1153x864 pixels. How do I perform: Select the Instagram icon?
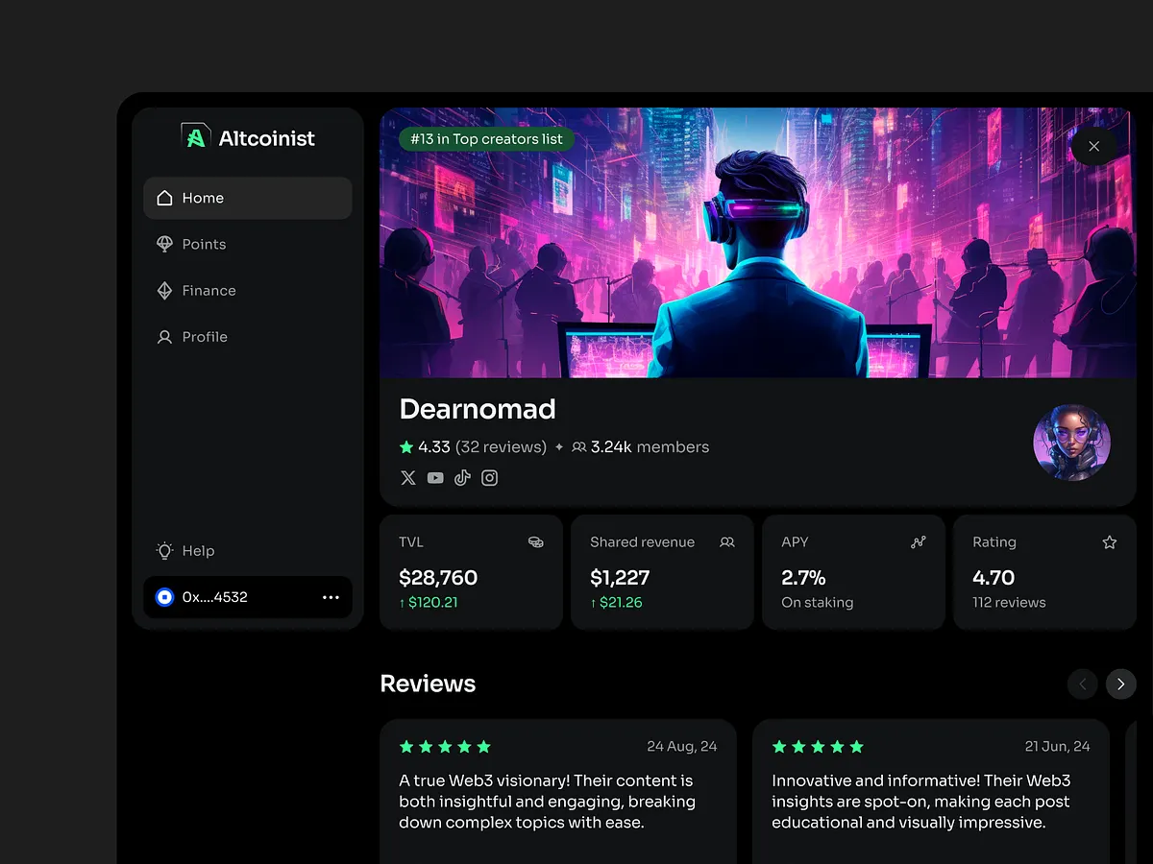489,477
